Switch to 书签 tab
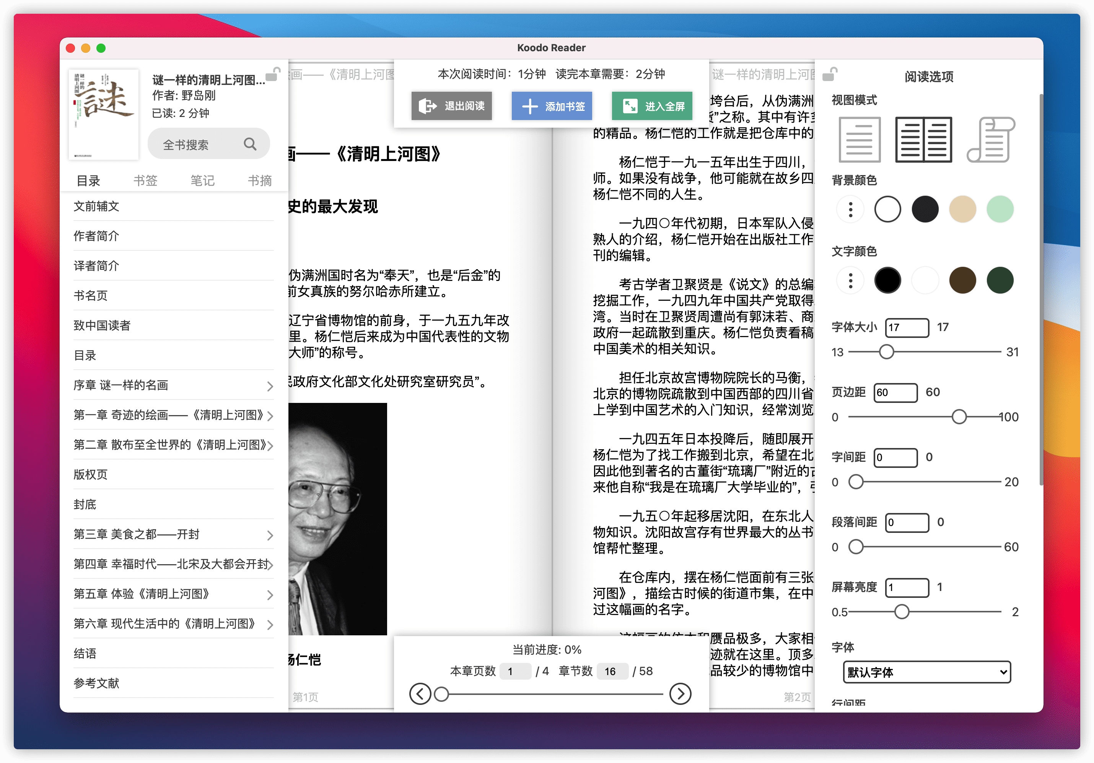 (x=145, y=180)
